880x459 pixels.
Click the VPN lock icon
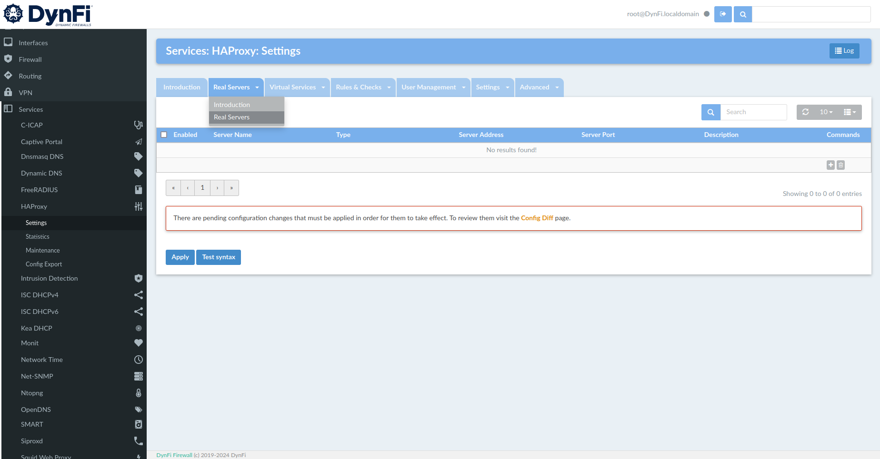click(x=8, y=92)
